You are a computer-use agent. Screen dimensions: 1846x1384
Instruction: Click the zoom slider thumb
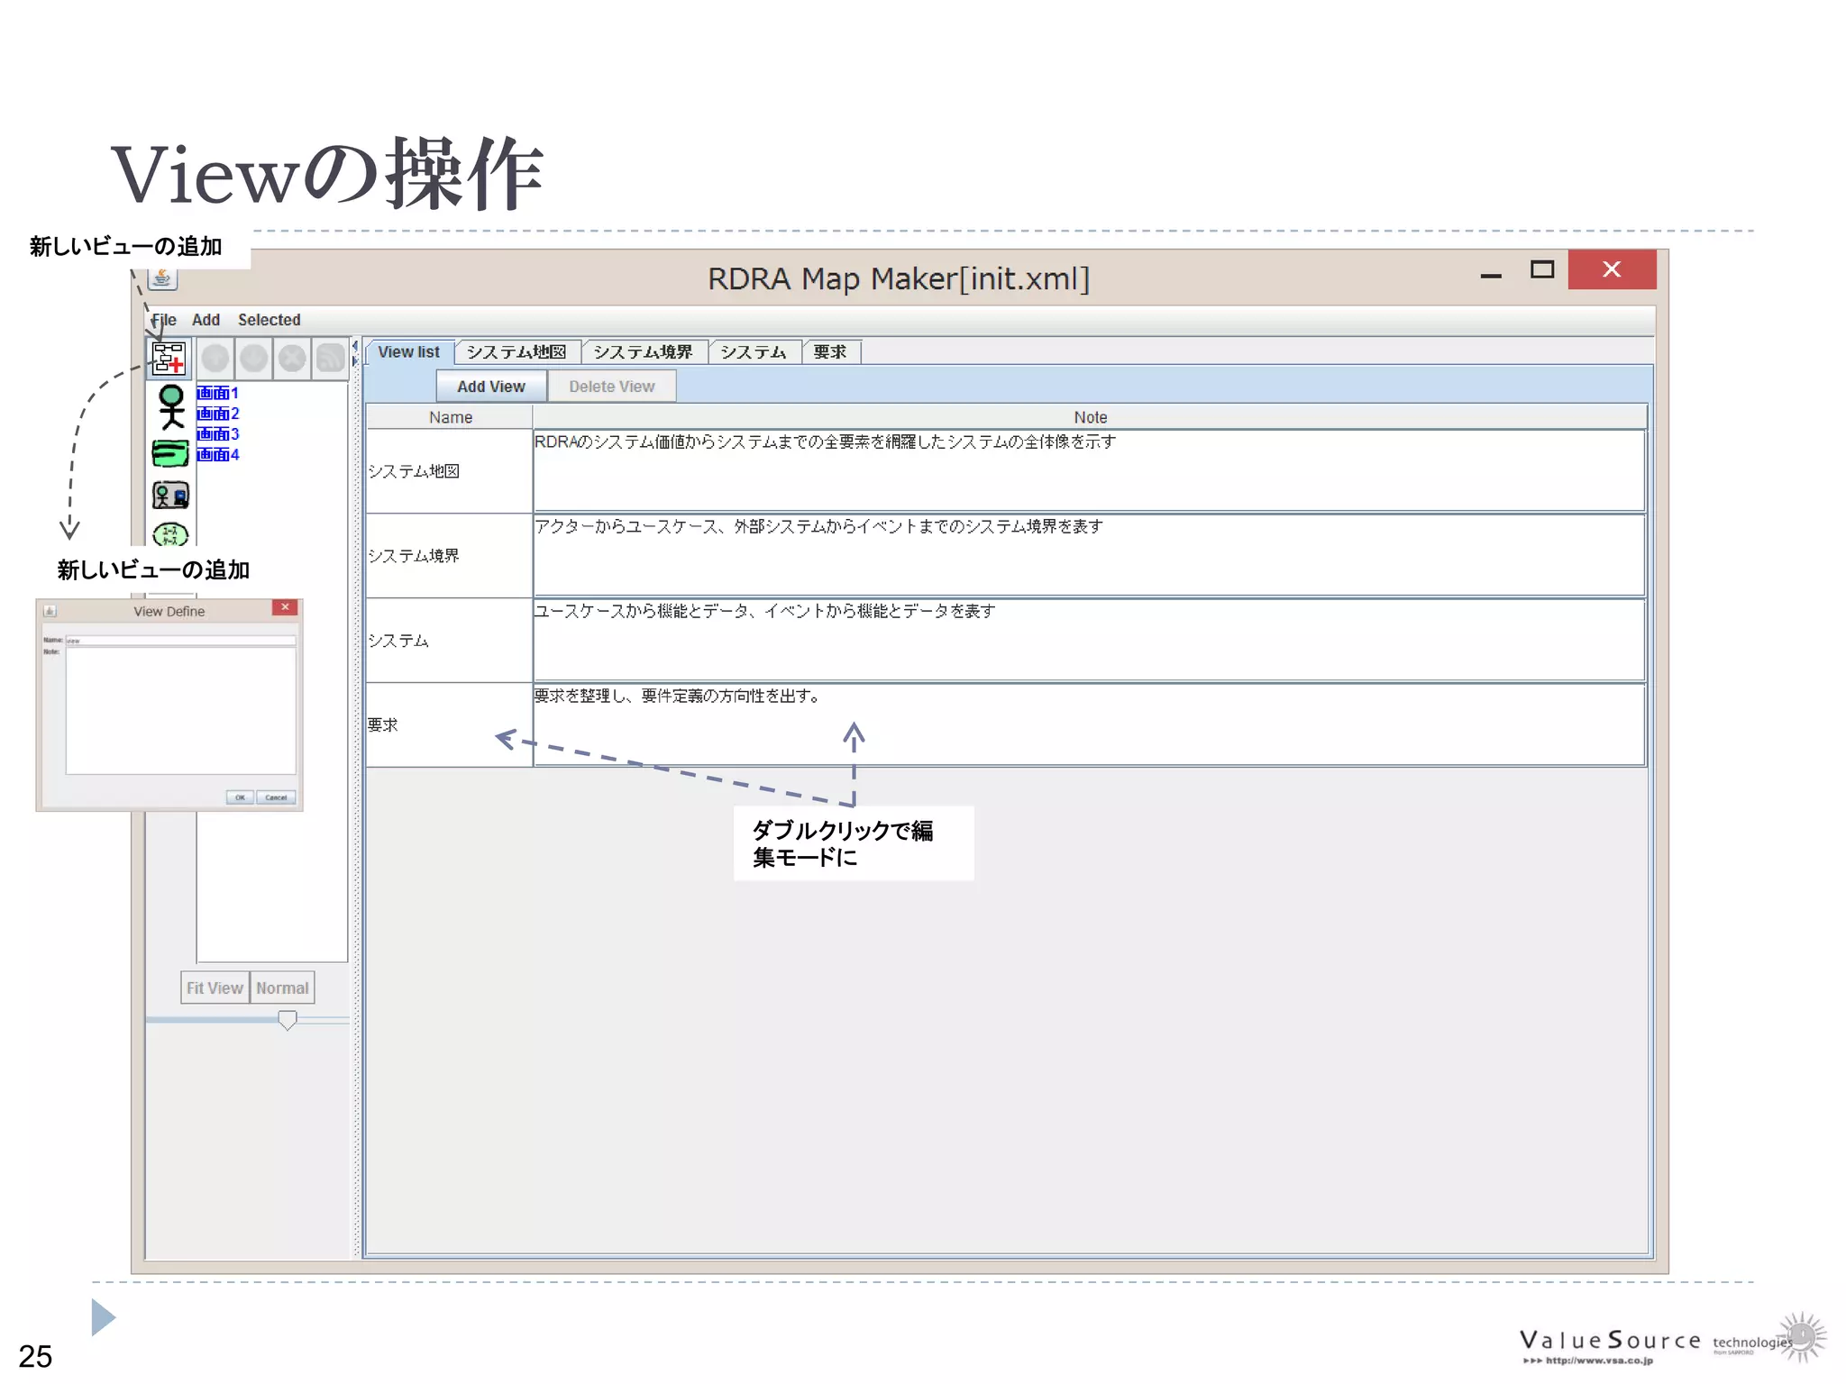pos(288,1020)
